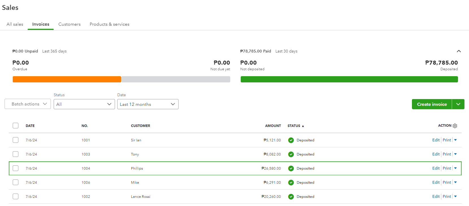Open action arrow for invoice 1006

pyautogui.click(x=455, y=182)
